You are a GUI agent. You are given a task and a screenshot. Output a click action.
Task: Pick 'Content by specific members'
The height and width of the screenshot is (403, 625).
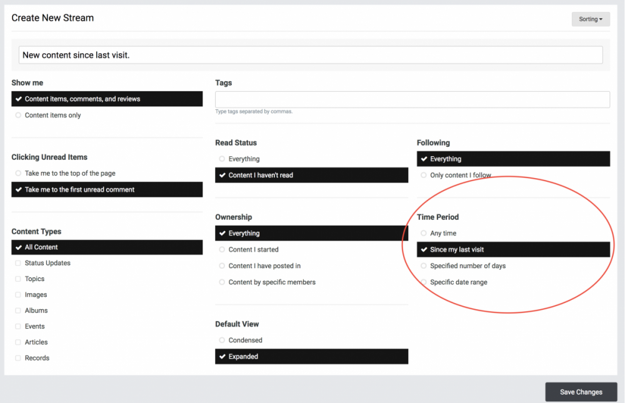271,282
